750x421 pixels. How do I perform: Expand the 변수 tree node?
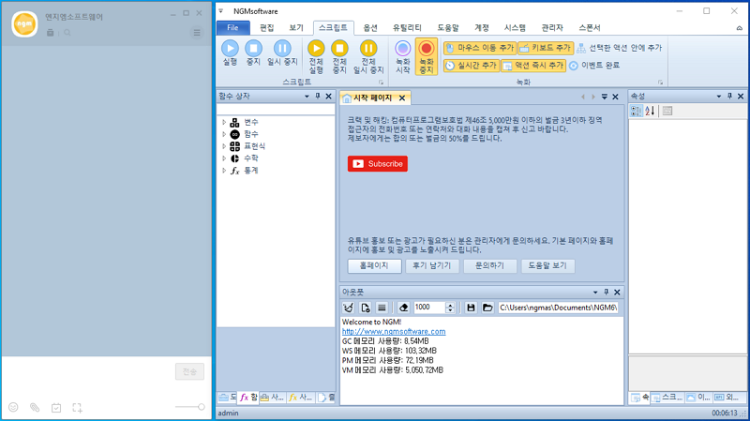224,123
